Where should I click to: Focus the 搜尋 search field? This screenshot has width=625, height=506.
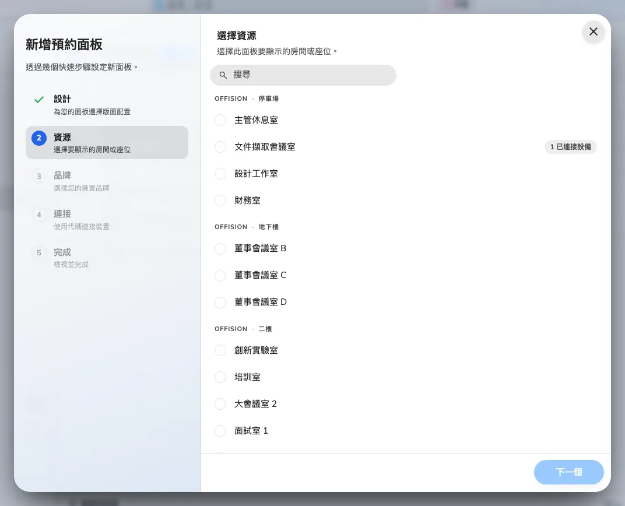pos(303,75)
